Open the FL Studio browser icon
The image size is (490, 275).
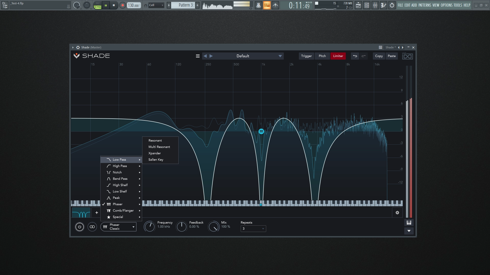tap(5, 5)
